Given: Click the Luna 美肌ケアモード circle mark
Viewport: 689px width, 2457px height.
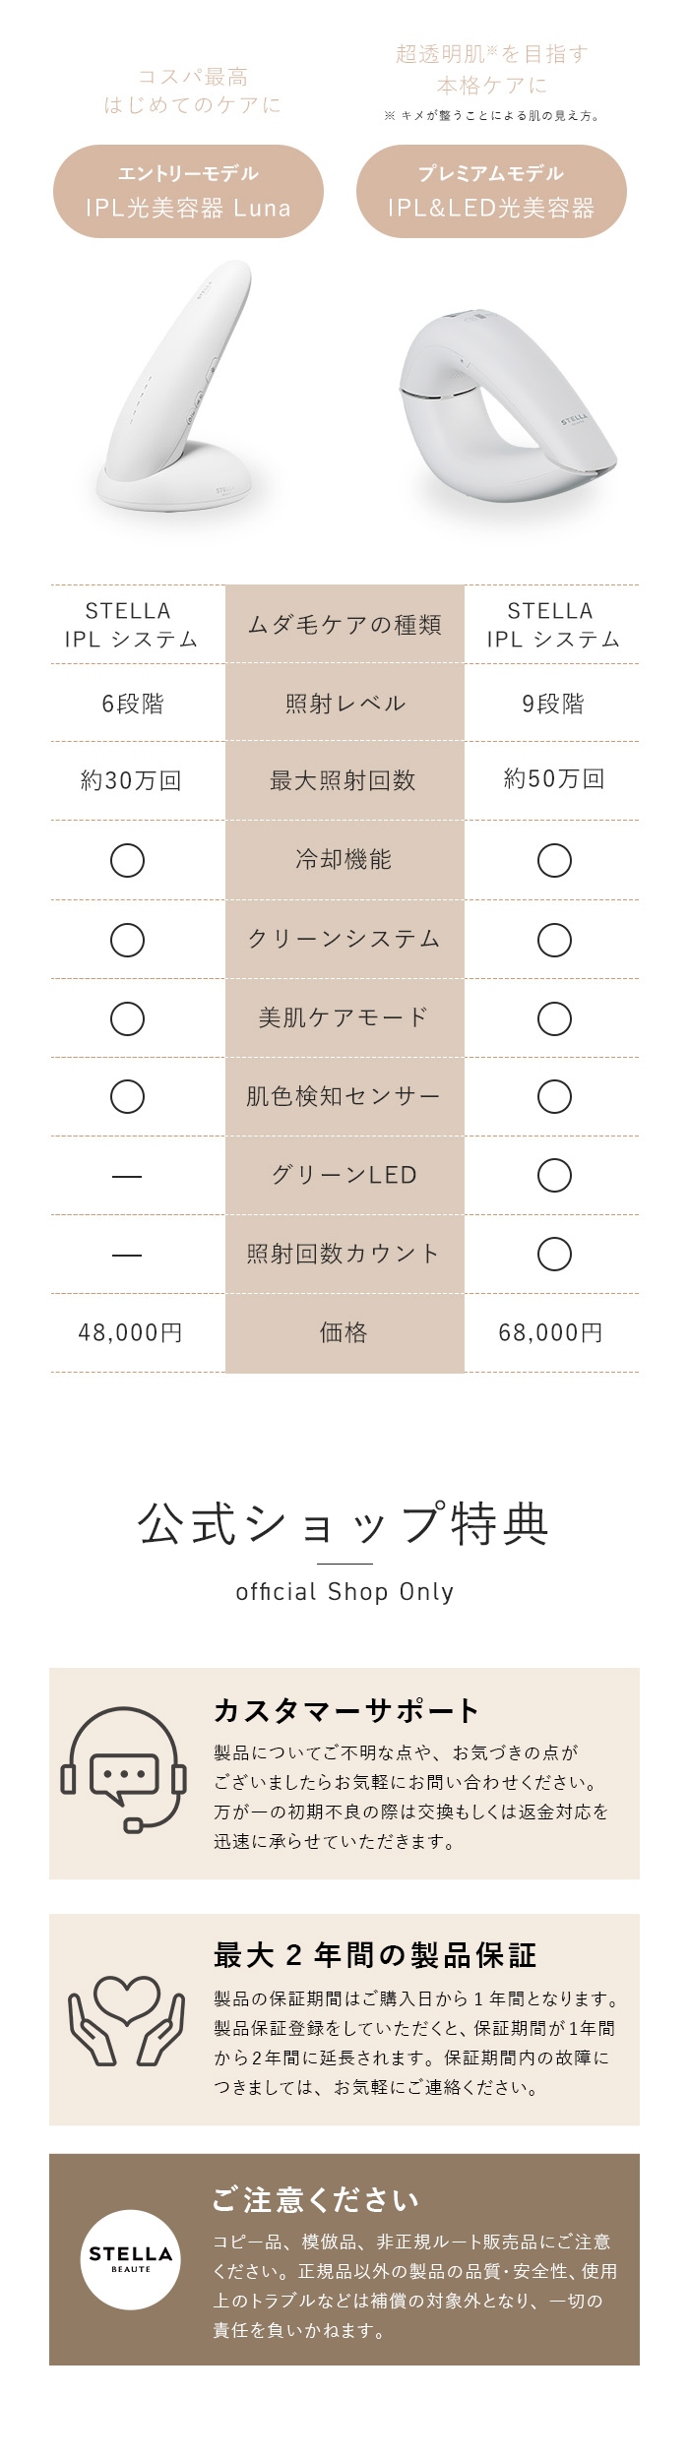Looking at the screenshot, I should point(127,1018).
